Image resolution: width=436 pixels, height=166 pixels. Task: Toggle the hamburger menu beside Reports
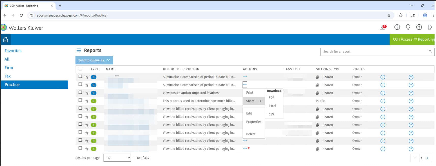(79, 50)
